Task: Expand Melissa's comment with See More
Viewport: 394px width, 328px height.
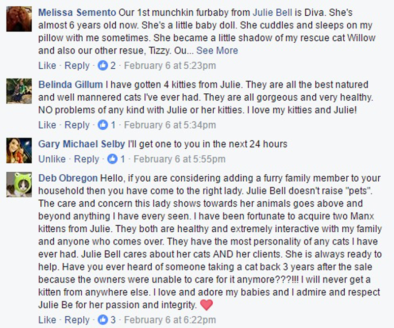Action: 217,51
